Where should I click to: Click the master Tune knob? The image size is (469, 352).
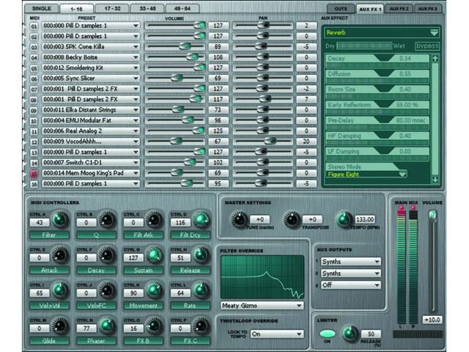tap(239, 219)
